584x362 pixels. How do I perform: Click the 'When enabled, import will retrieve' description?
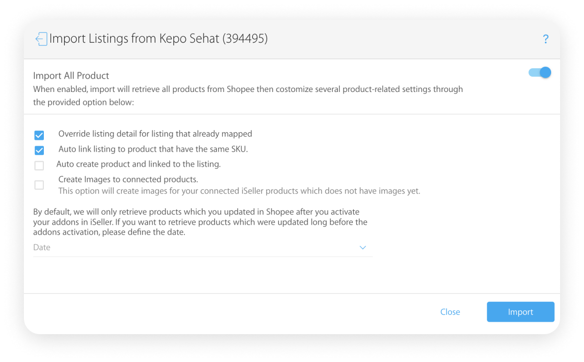248,95
